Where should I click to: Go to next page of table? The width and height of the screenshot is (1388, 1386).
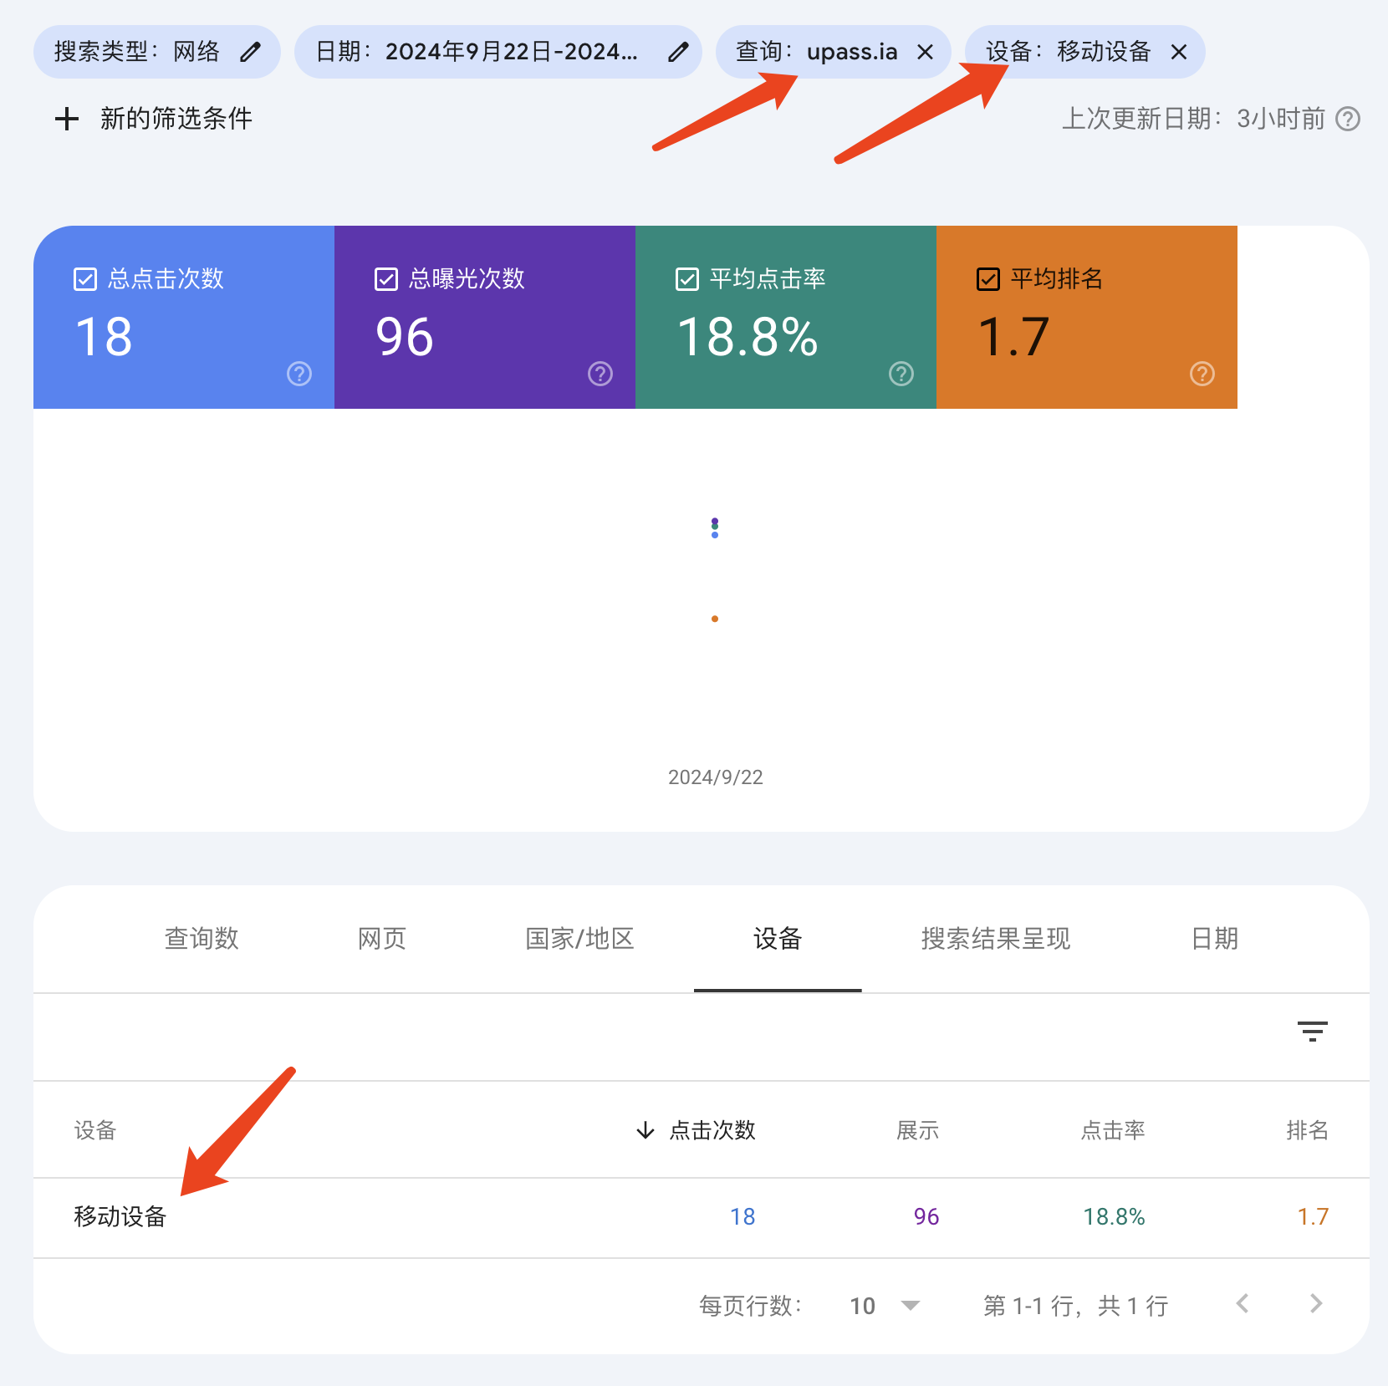1316,1303
